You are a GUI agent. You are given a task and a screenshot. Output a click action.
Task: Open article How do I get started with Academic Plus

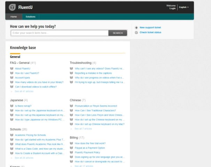tap(40, 140)
